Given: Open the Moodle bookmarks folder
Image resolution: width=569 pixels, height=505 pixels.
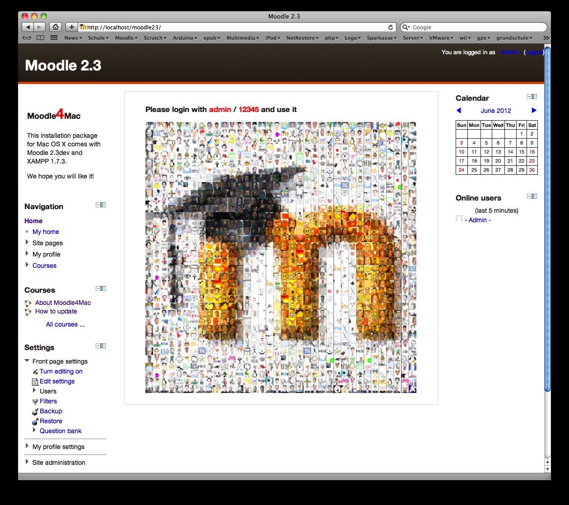Looking at the screenshot, I should point(126,38).
